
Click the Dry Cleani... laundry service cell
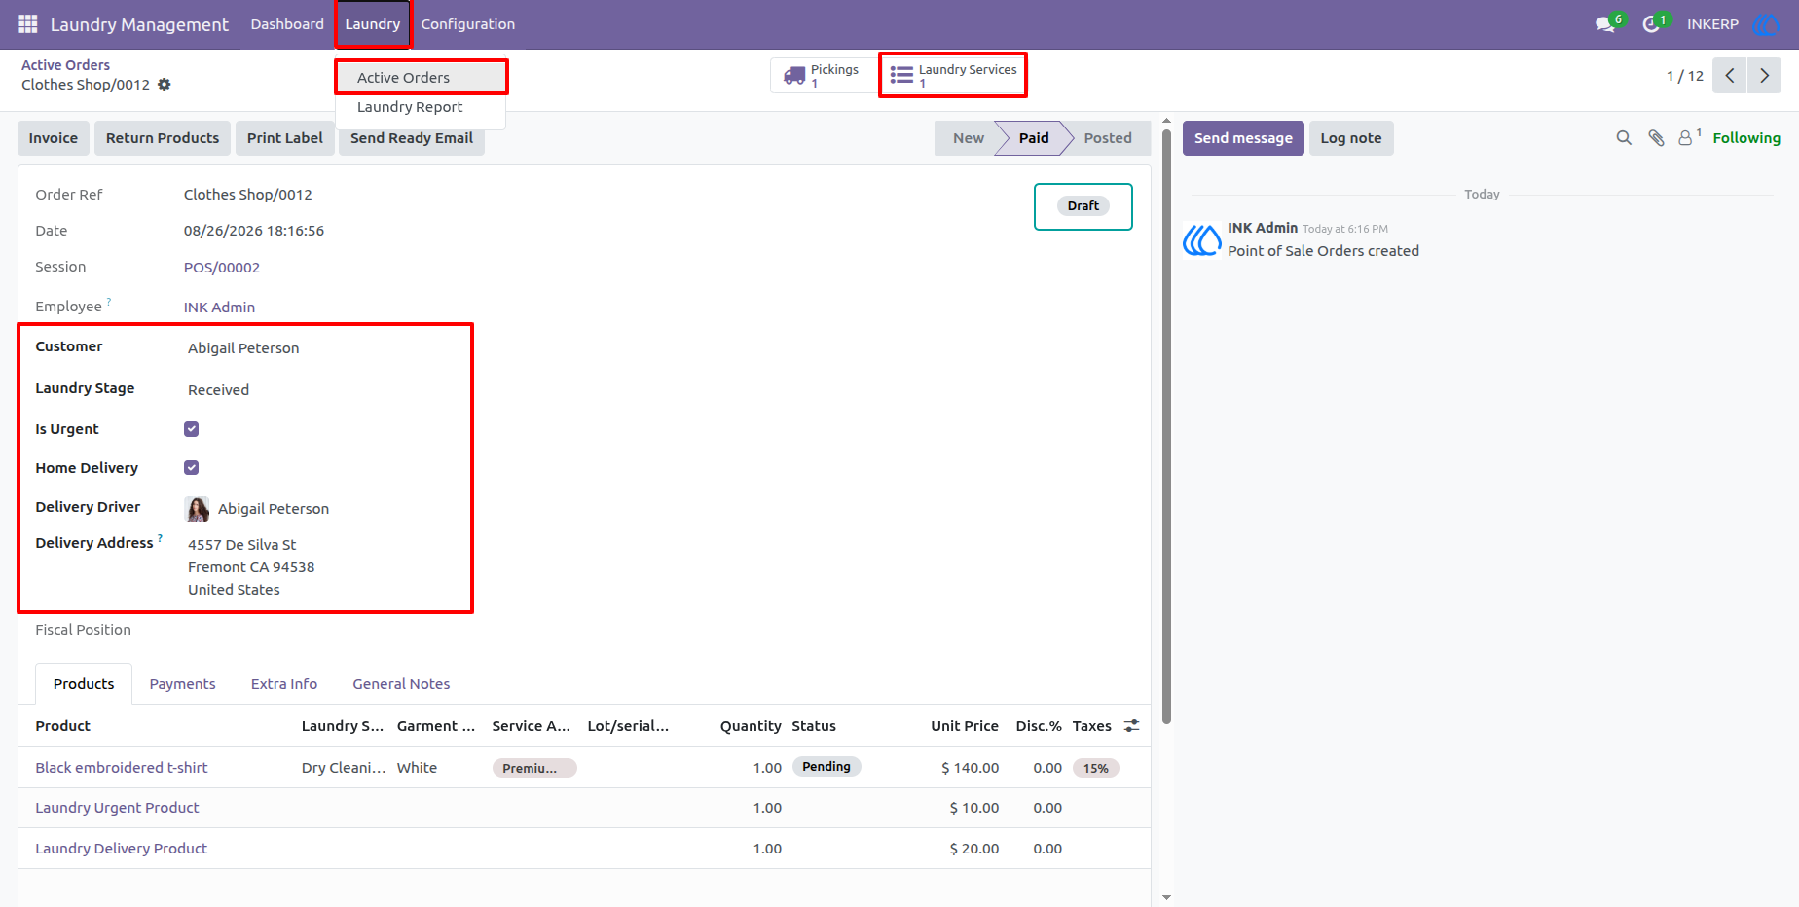coord(344,768)
